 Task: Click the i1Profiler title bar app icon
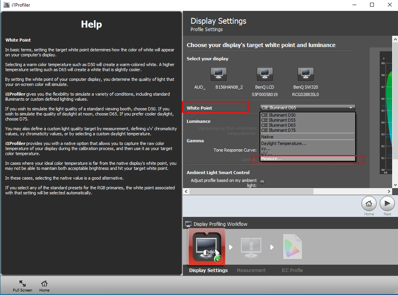[6, 5]
